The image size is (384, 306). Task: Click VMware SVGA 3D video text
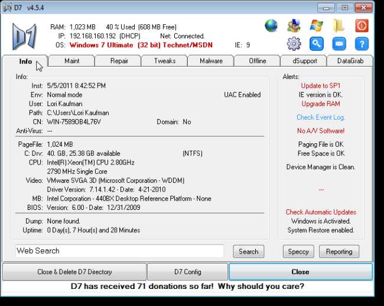[x=116, y=180]
